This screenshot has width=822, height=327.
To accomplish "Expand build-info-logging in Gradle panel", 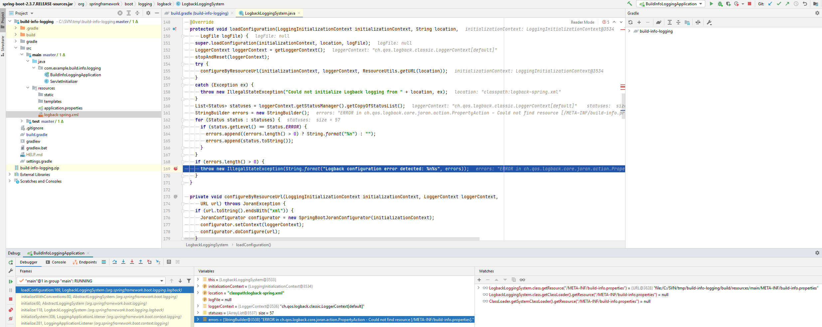I will pyautogui.click(x=629, y=31).
